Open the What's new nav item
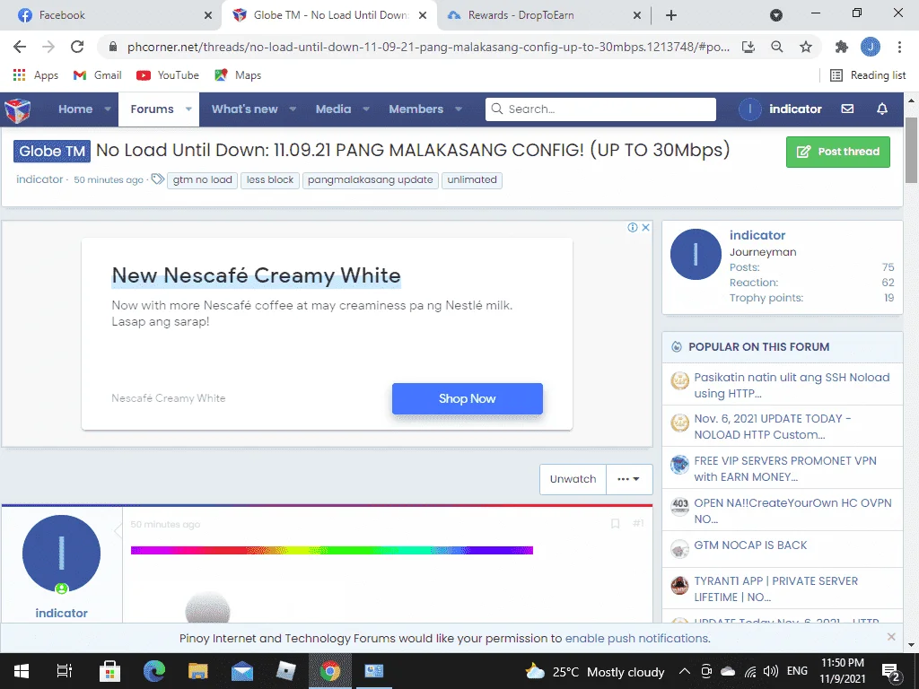This screenshot has height=689, width=919. [244, 109]
